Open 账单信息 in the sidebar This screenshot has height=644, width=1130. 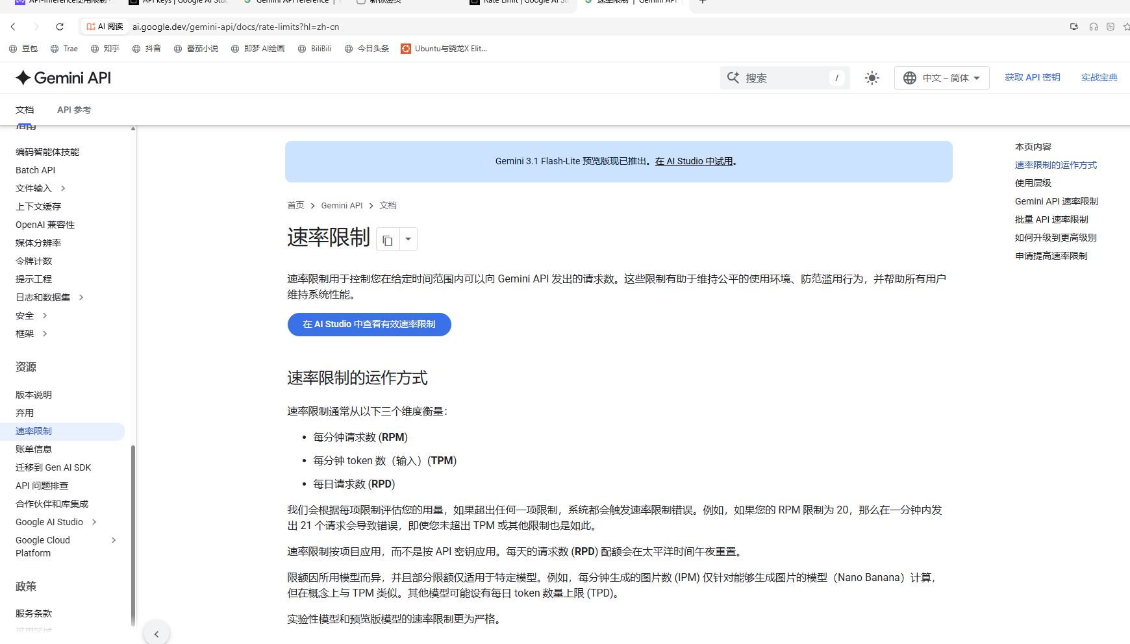(34, 449)
